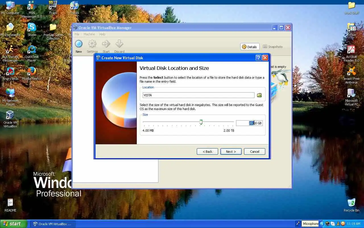Open My Network Places icon
The height and width of the screenshot is (228, 364).
10,97
